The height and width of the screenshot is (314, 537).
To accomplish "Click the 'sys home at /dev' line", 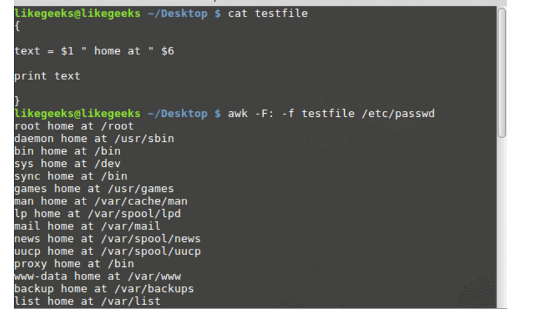I will 67,163.
